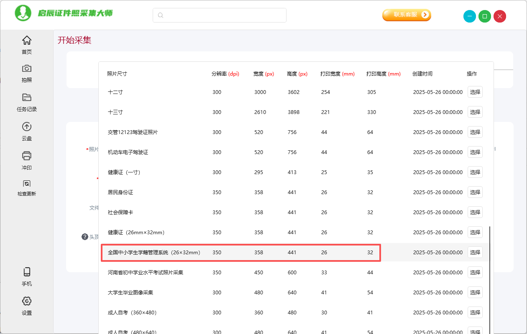This screenshot has width=527, height=334.
Task: Choose 选择 for 健康证（一寸）
Action: [475, 172]
